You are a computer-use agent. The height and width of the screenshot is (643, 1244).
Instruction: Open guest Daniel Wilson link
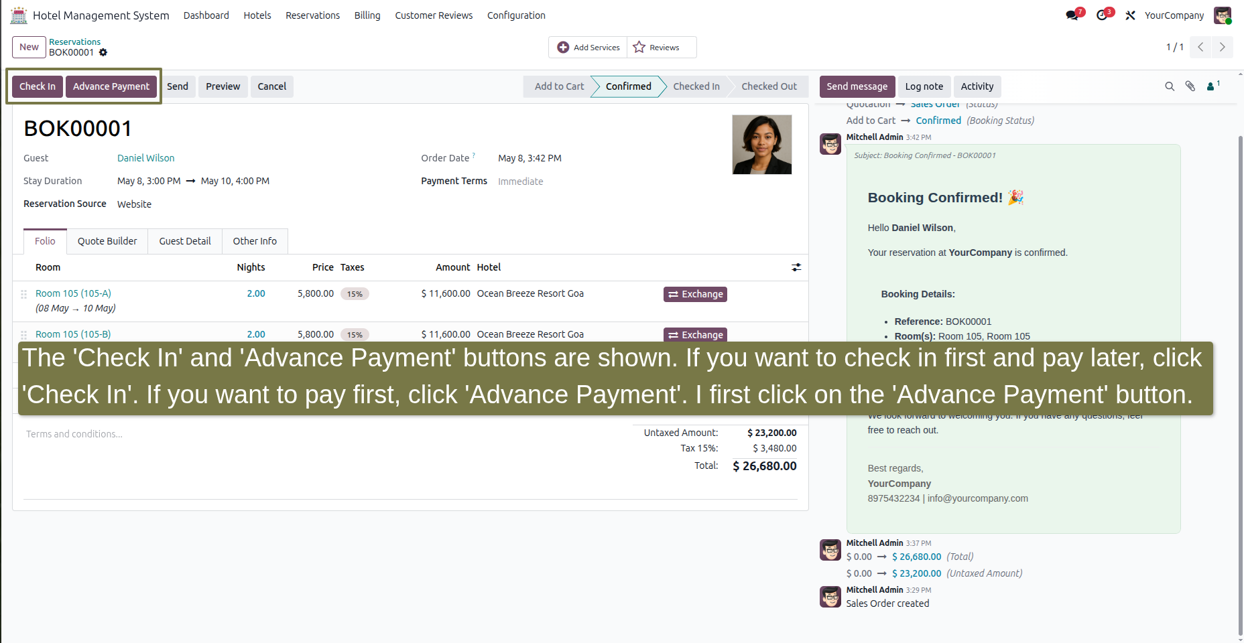tap(146, 158)
